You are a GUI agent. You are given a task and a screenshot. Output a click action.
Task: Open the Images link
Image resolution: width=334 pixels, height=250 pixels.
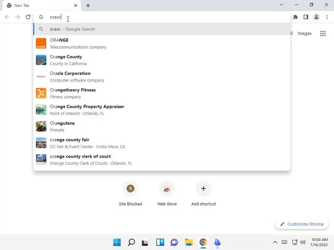(x=304, y=34)
